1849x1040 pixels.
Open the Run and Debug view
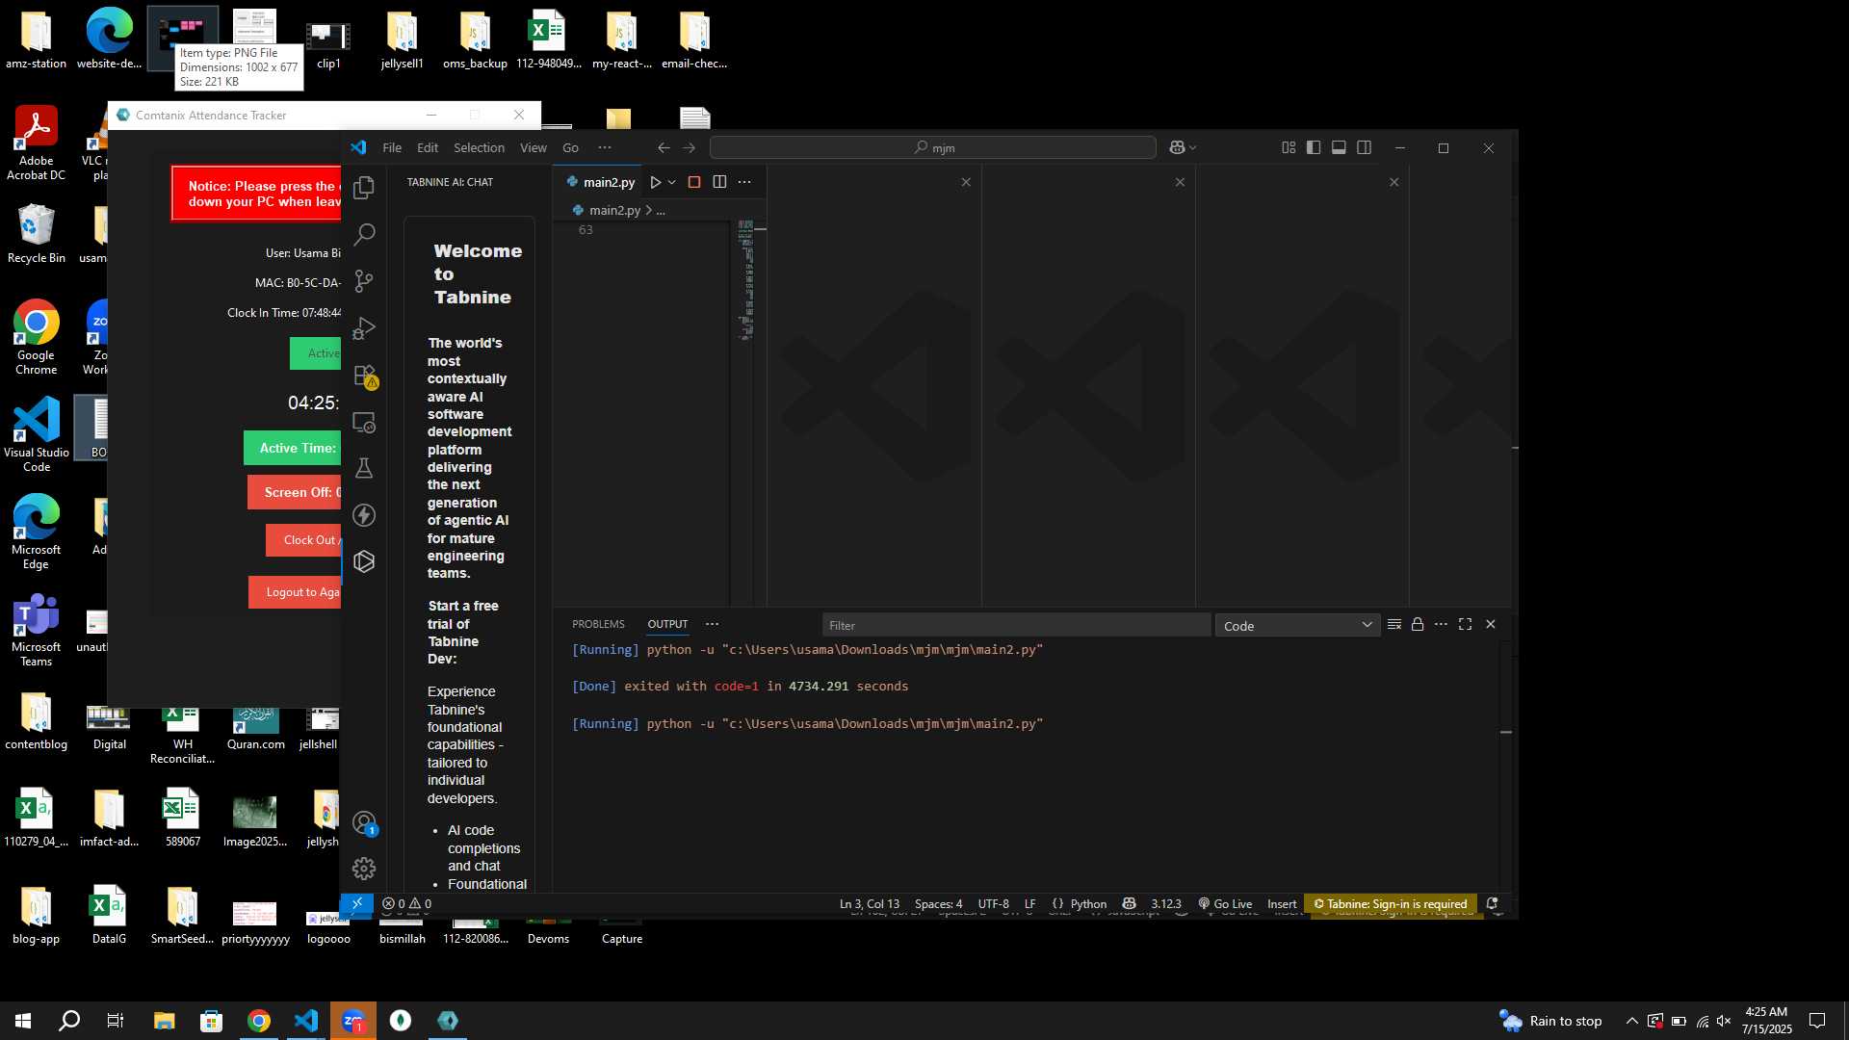[364, 328]
